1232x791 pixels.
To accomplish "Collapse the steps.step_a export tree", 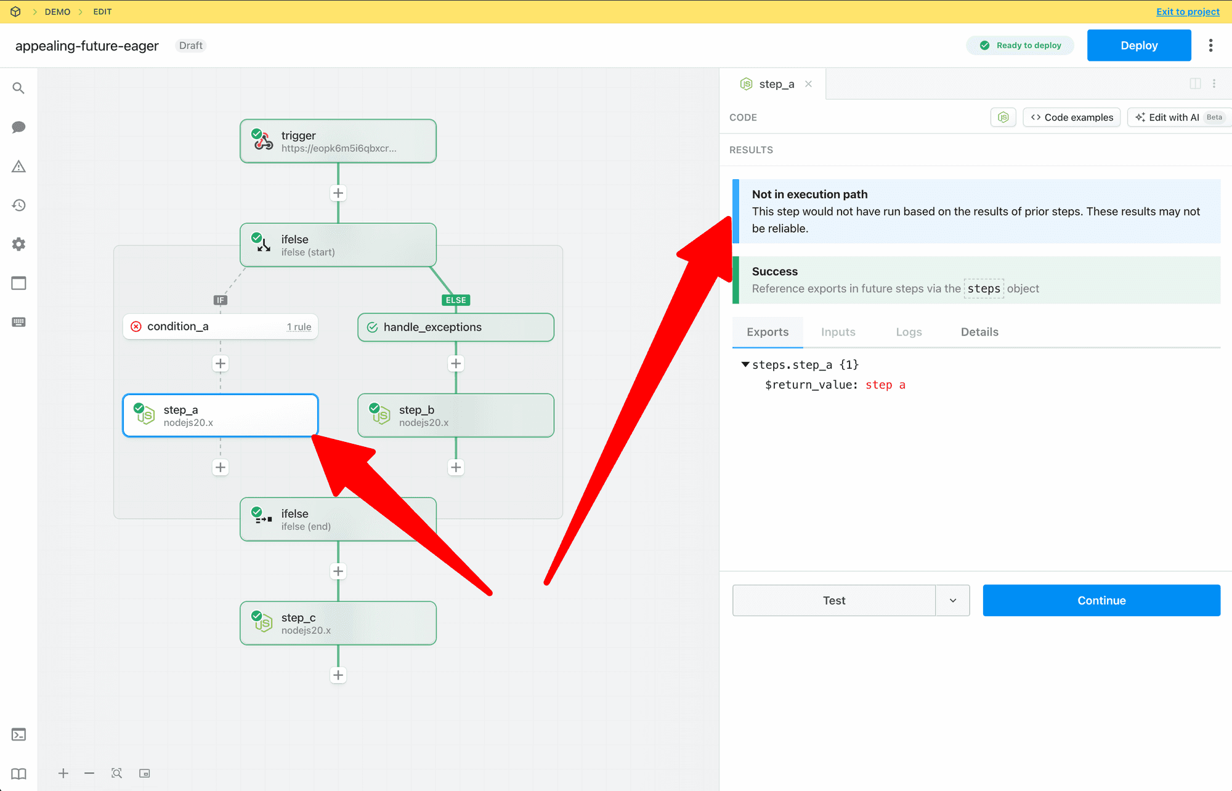I will pyautogui.click(x=745, y=364).
